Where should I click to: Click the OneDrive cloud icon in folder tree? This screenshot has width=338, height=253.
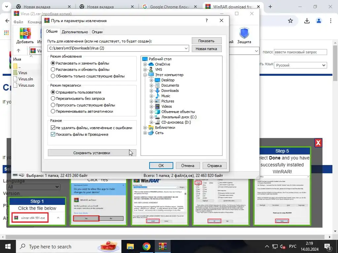click(x=151, y=64)
